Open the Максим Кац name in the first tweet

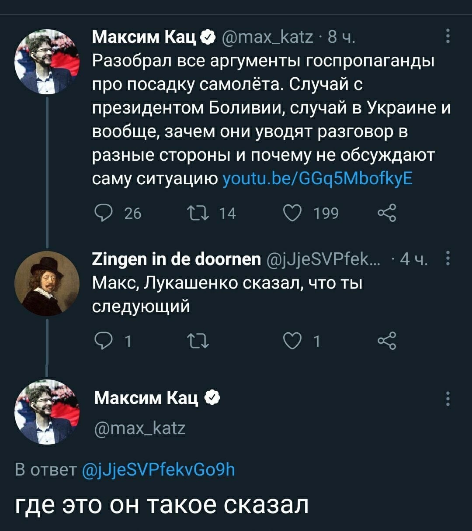point(144,37)
